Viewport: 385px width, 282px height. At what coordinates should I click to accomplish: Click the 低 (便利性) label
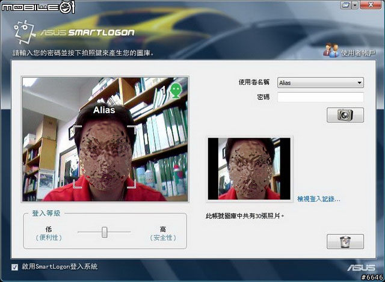coord(49,233)
